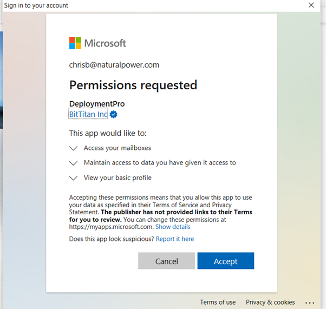Select the View your basic profile text
This screenshot has width=326, height=309.
[x=118, y=177]
